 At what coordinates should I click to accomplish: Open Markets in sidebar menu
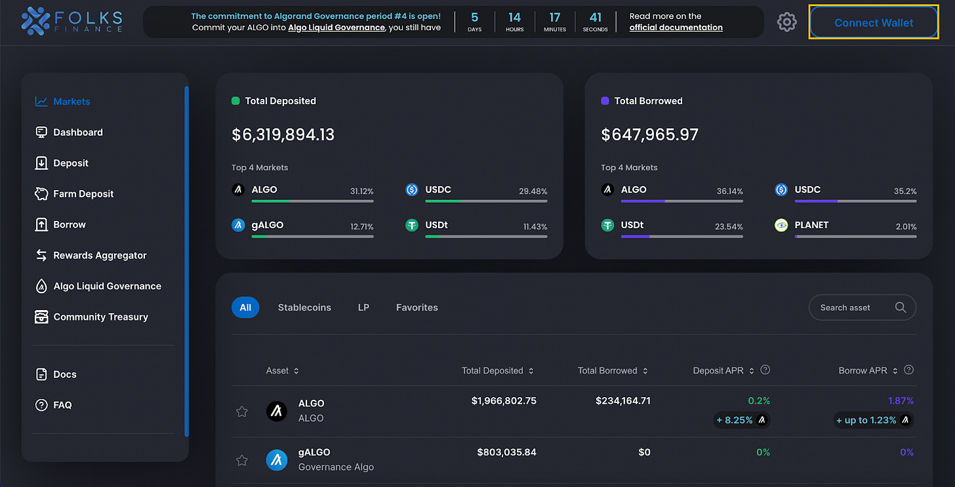[72, 102]
